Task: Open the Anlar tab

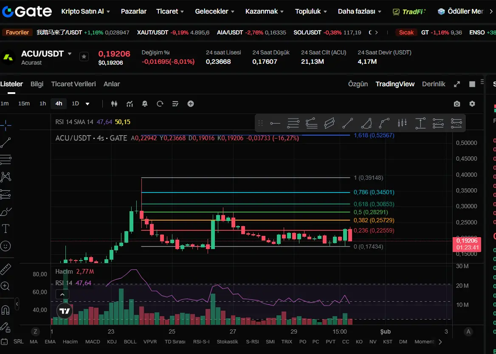Action: coord(112,84)
